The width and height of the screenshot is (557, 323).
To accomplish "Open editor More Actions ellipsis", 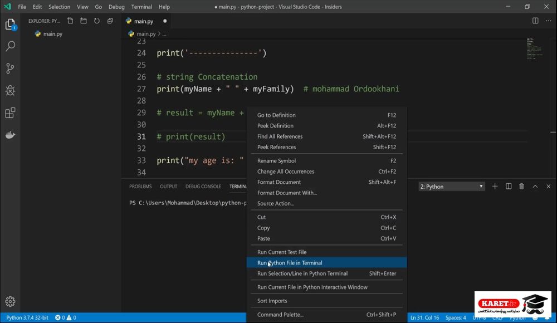I will (x=549, y=21).
